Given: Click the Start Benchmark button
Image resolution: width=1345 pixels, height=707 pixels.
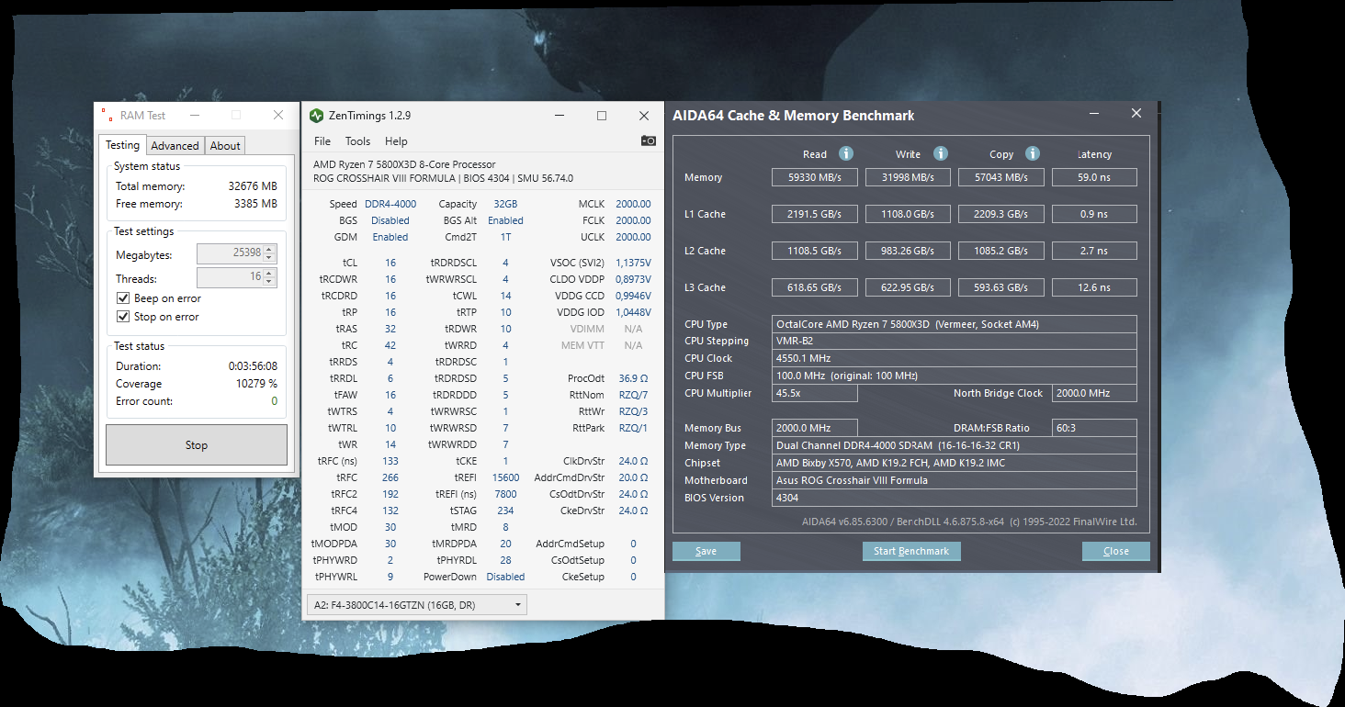Looking at the screenshot, I should (911, 551).
